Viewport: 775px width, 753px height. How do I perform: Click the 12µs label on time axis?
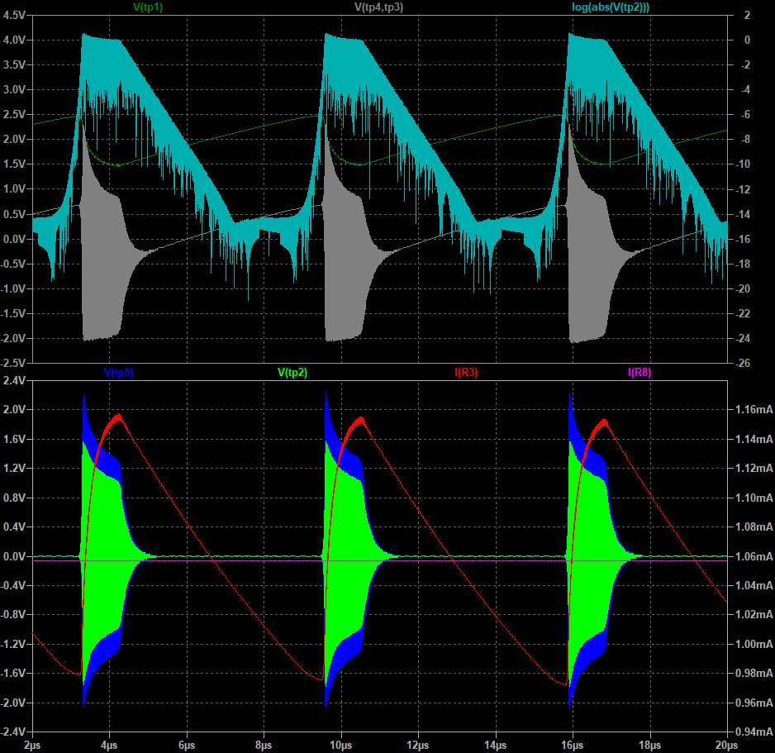tap(418, 745)
